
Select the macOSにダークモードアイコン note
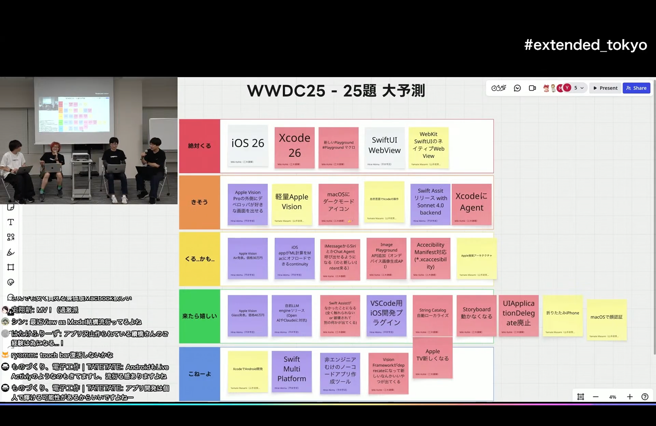click(339, 204)
